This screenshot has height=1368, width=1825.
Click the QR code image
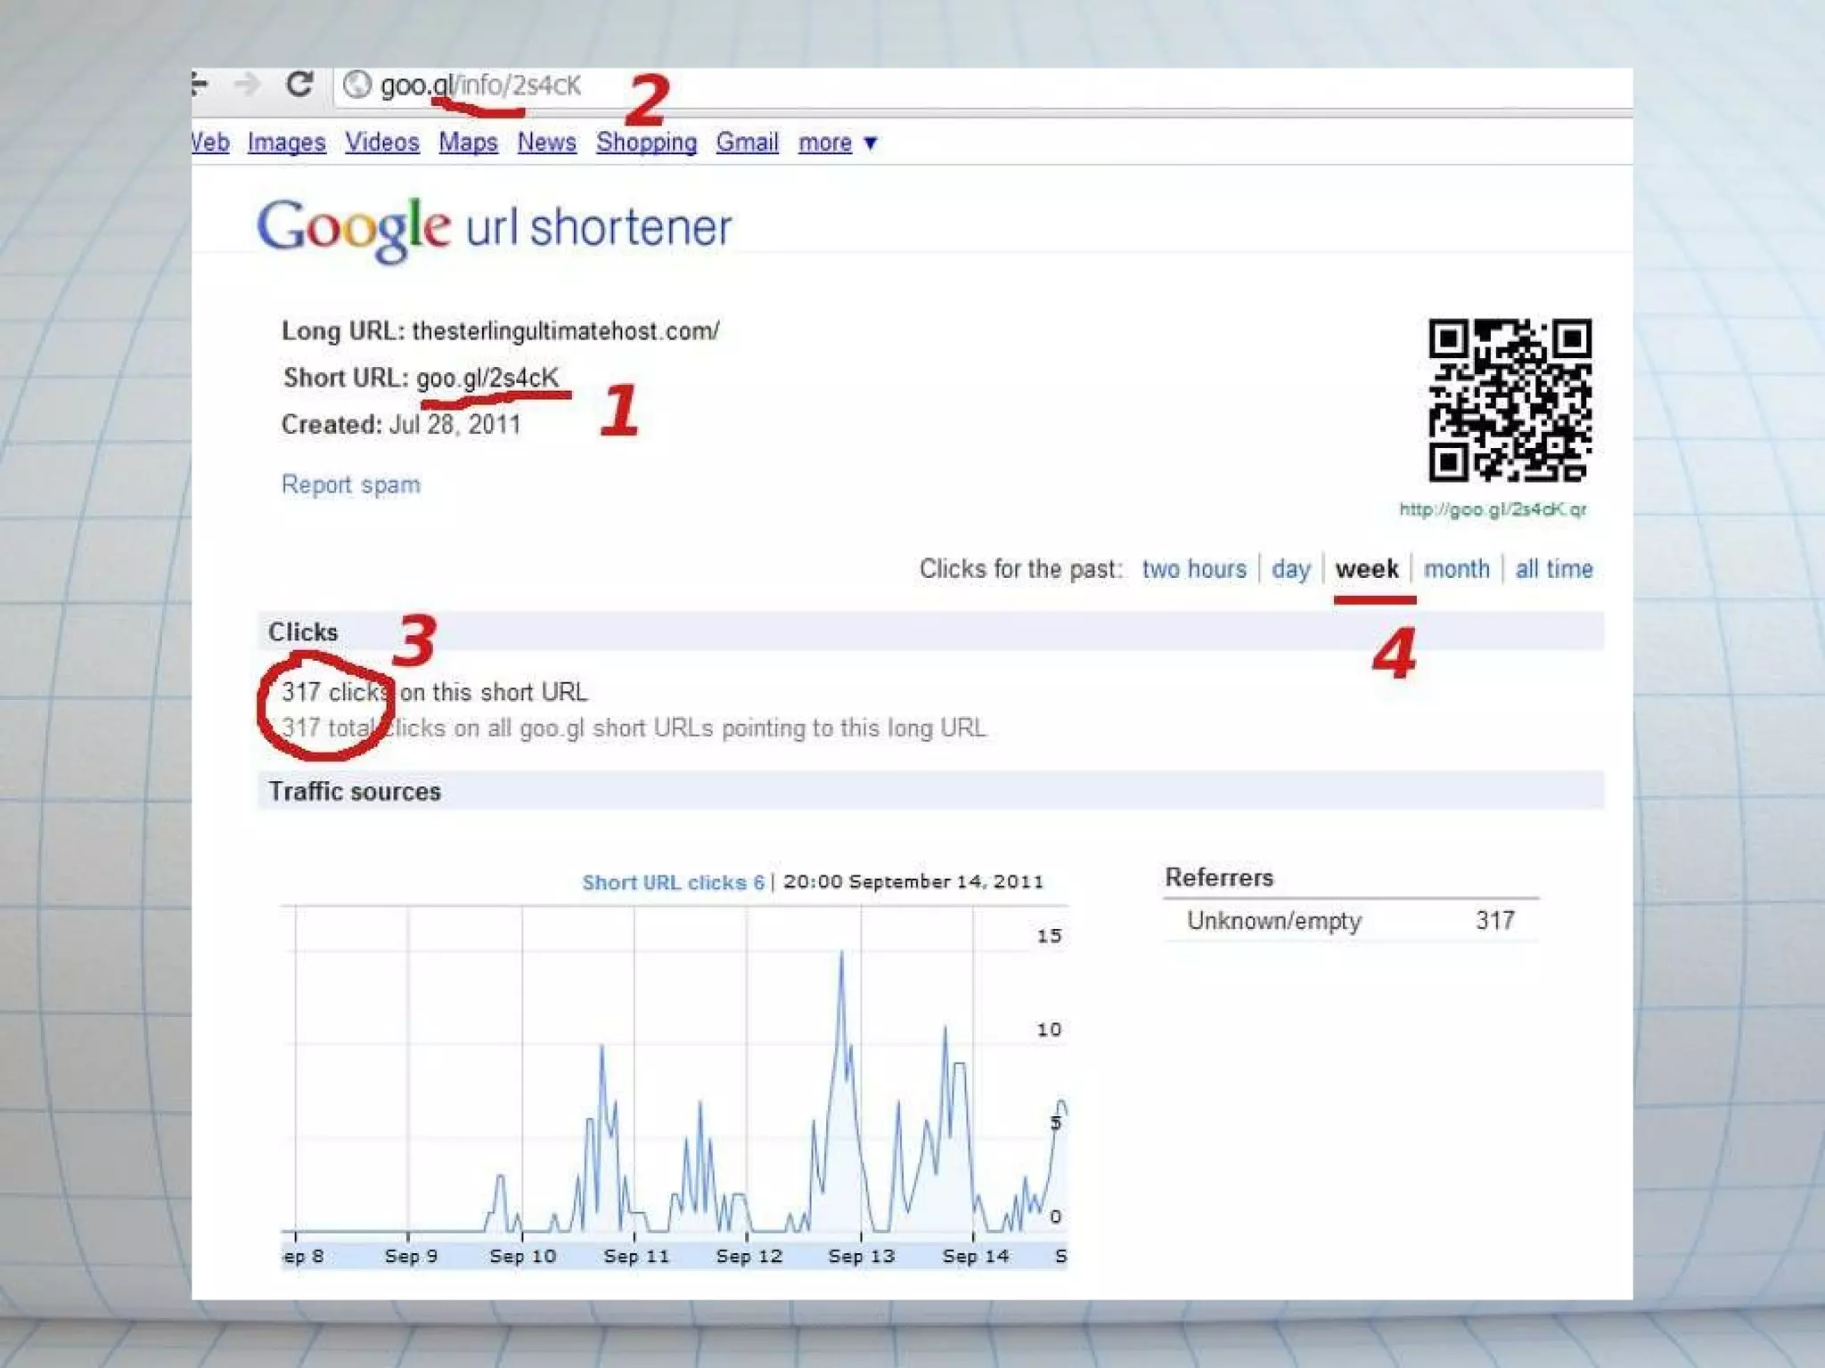tap(1510, 400)
